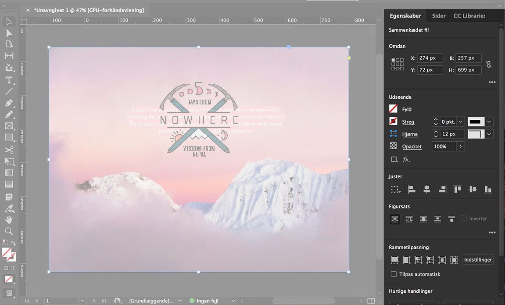Click content-aware fit icon in Rammetilpasning
This screenshot has width=505, height=305.
[x=454, y=260]
